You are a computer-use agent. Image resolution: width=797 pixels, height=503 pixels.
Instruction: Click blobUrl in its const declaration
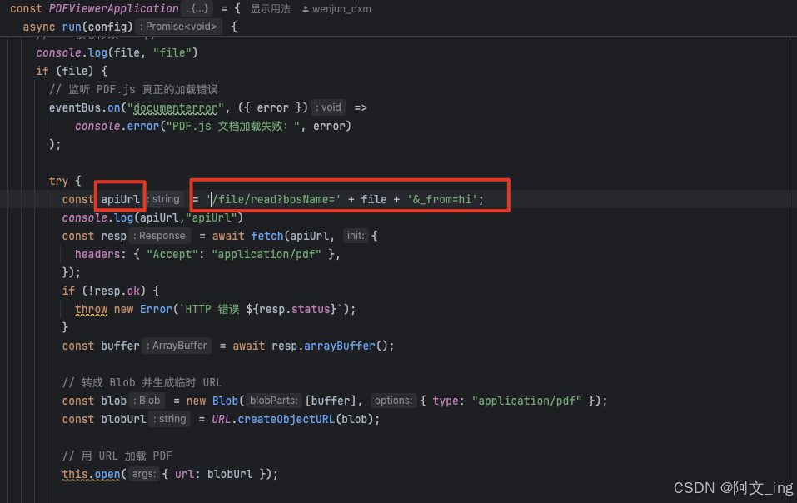point(123,419)
